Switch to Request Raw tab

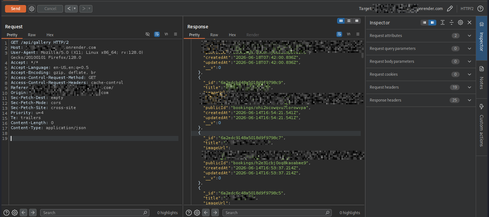pos(32,35)
